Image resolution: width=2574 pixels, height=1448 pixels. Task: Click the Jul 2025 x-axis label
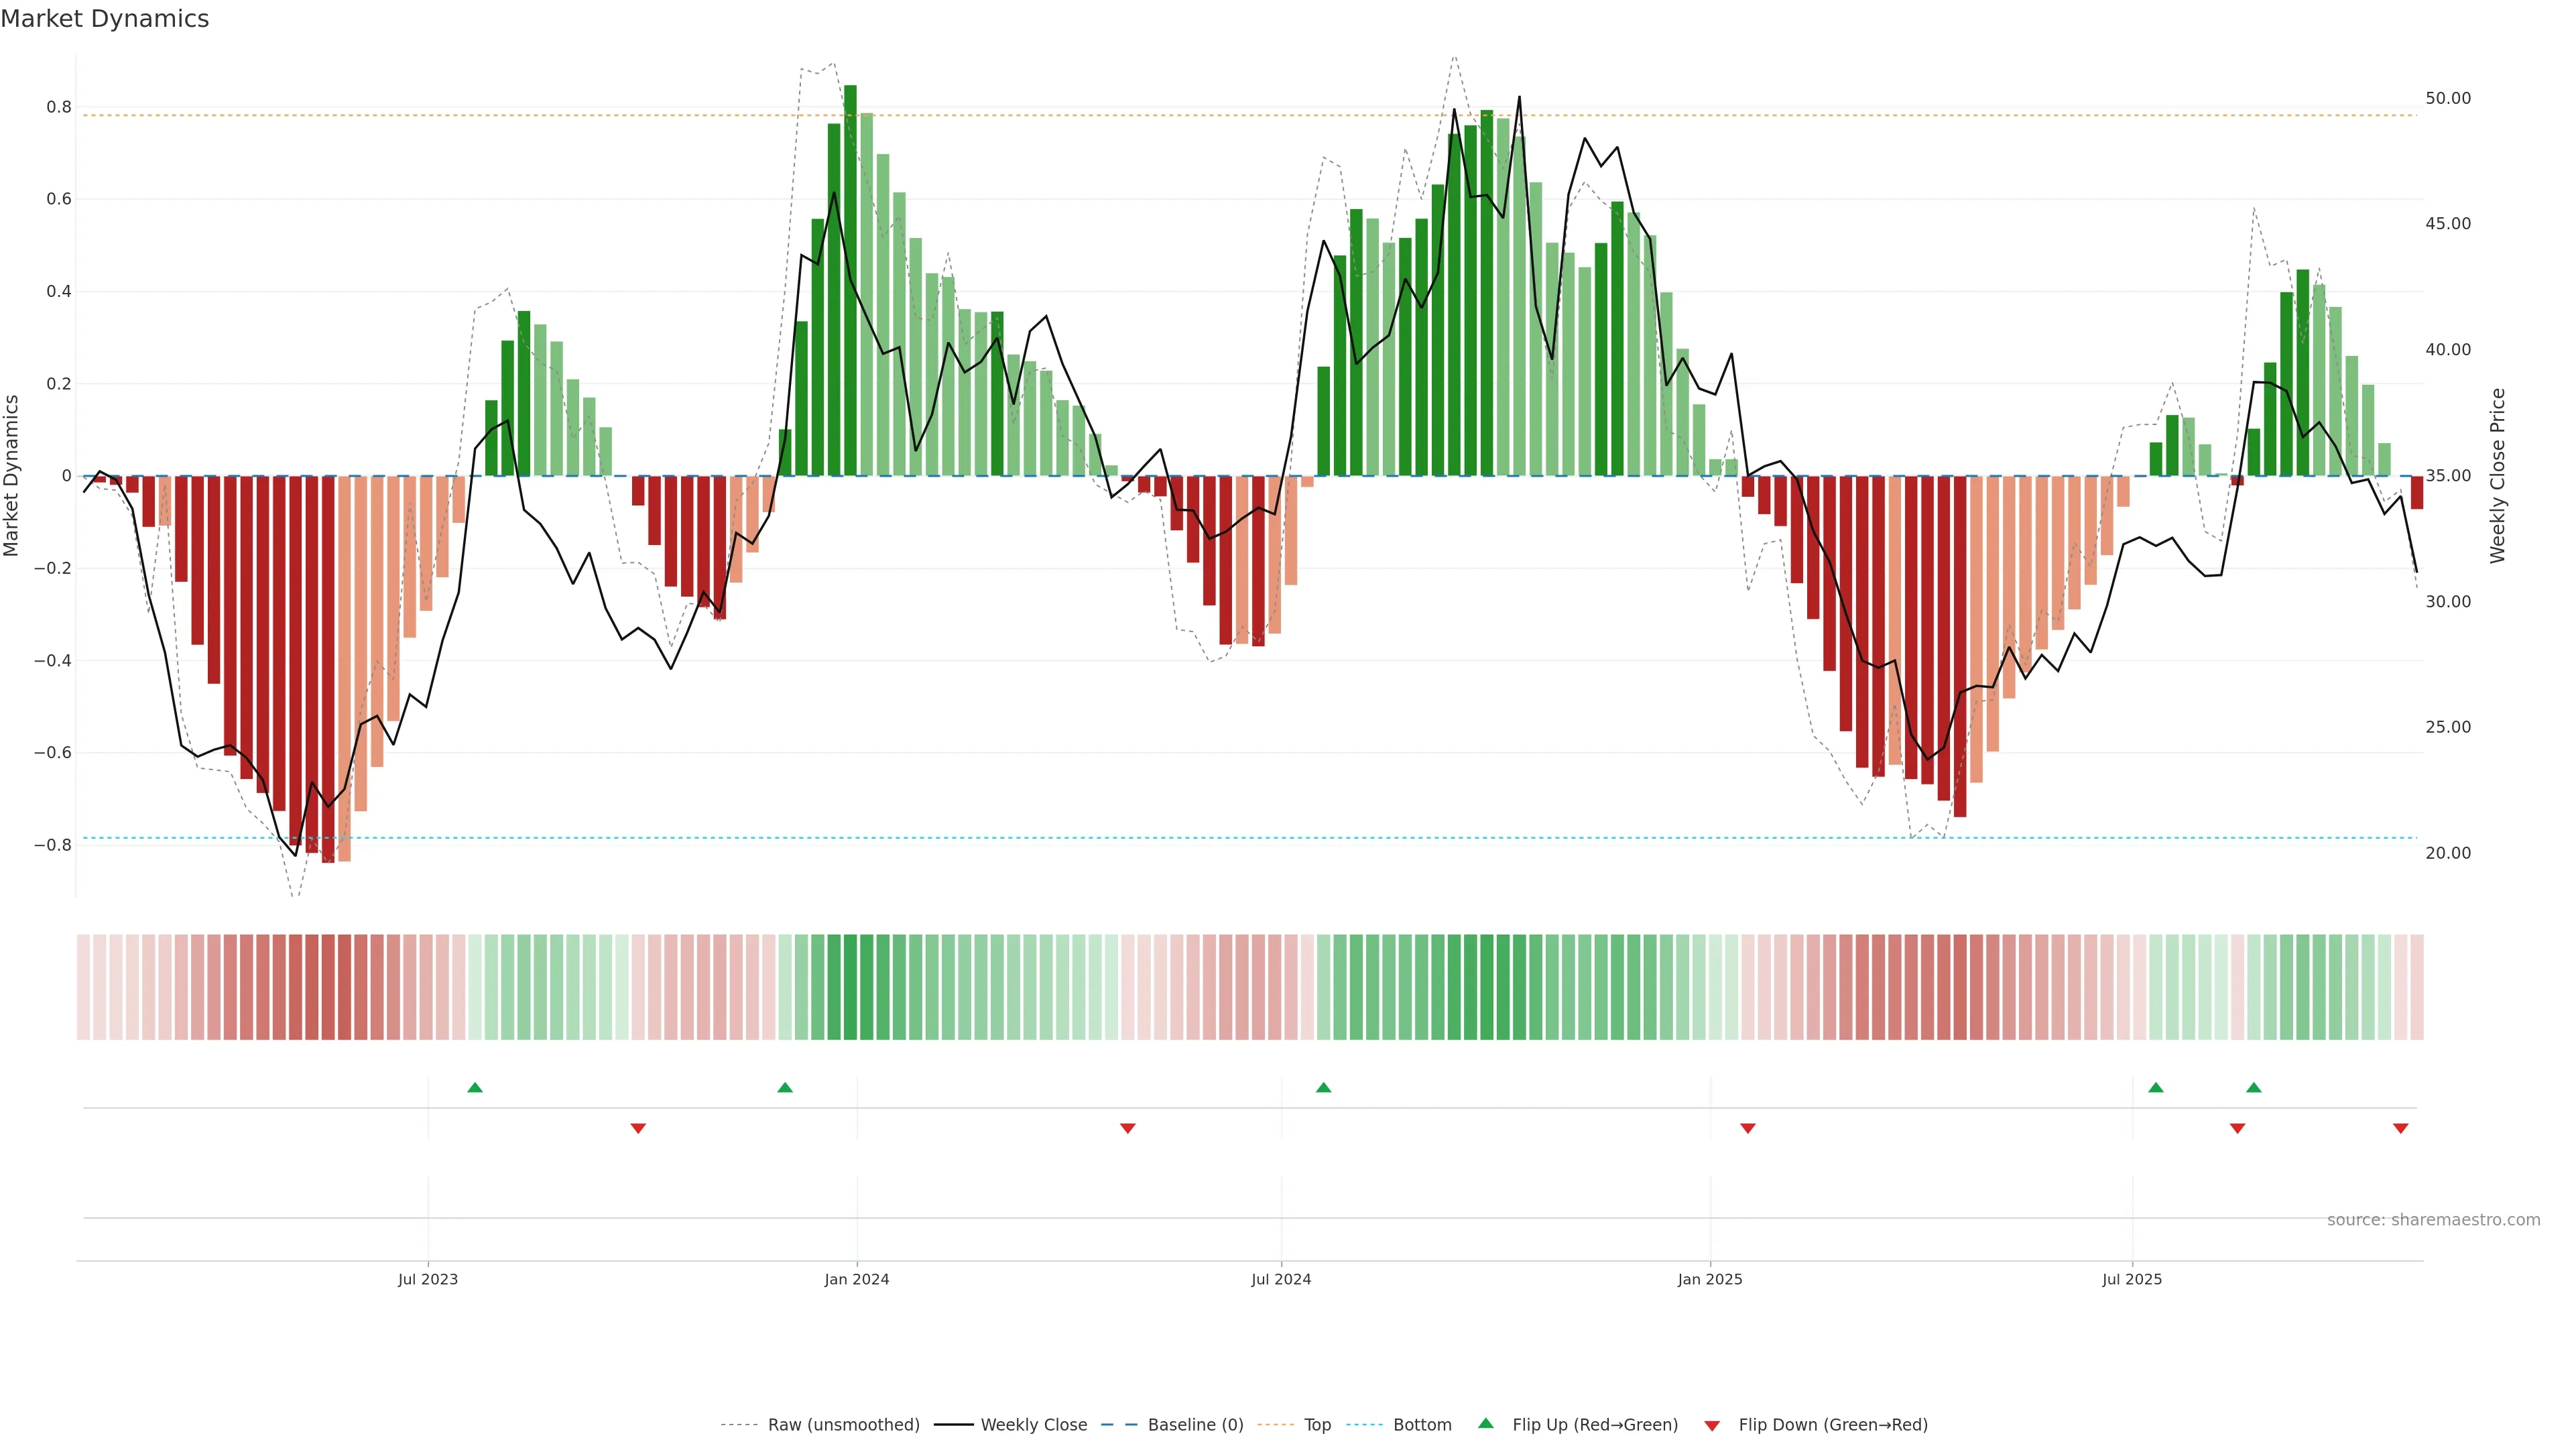pyautogui.click(x=2132, y=1279)
